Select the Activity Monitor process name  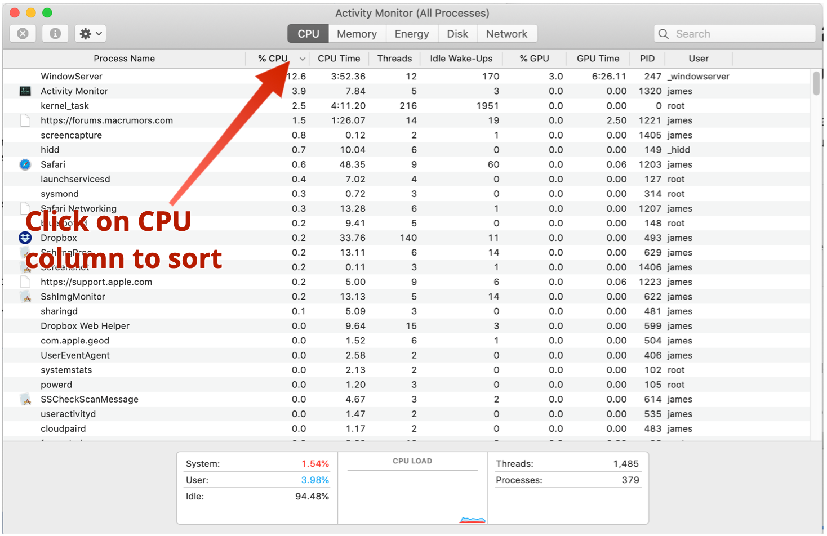74,91
